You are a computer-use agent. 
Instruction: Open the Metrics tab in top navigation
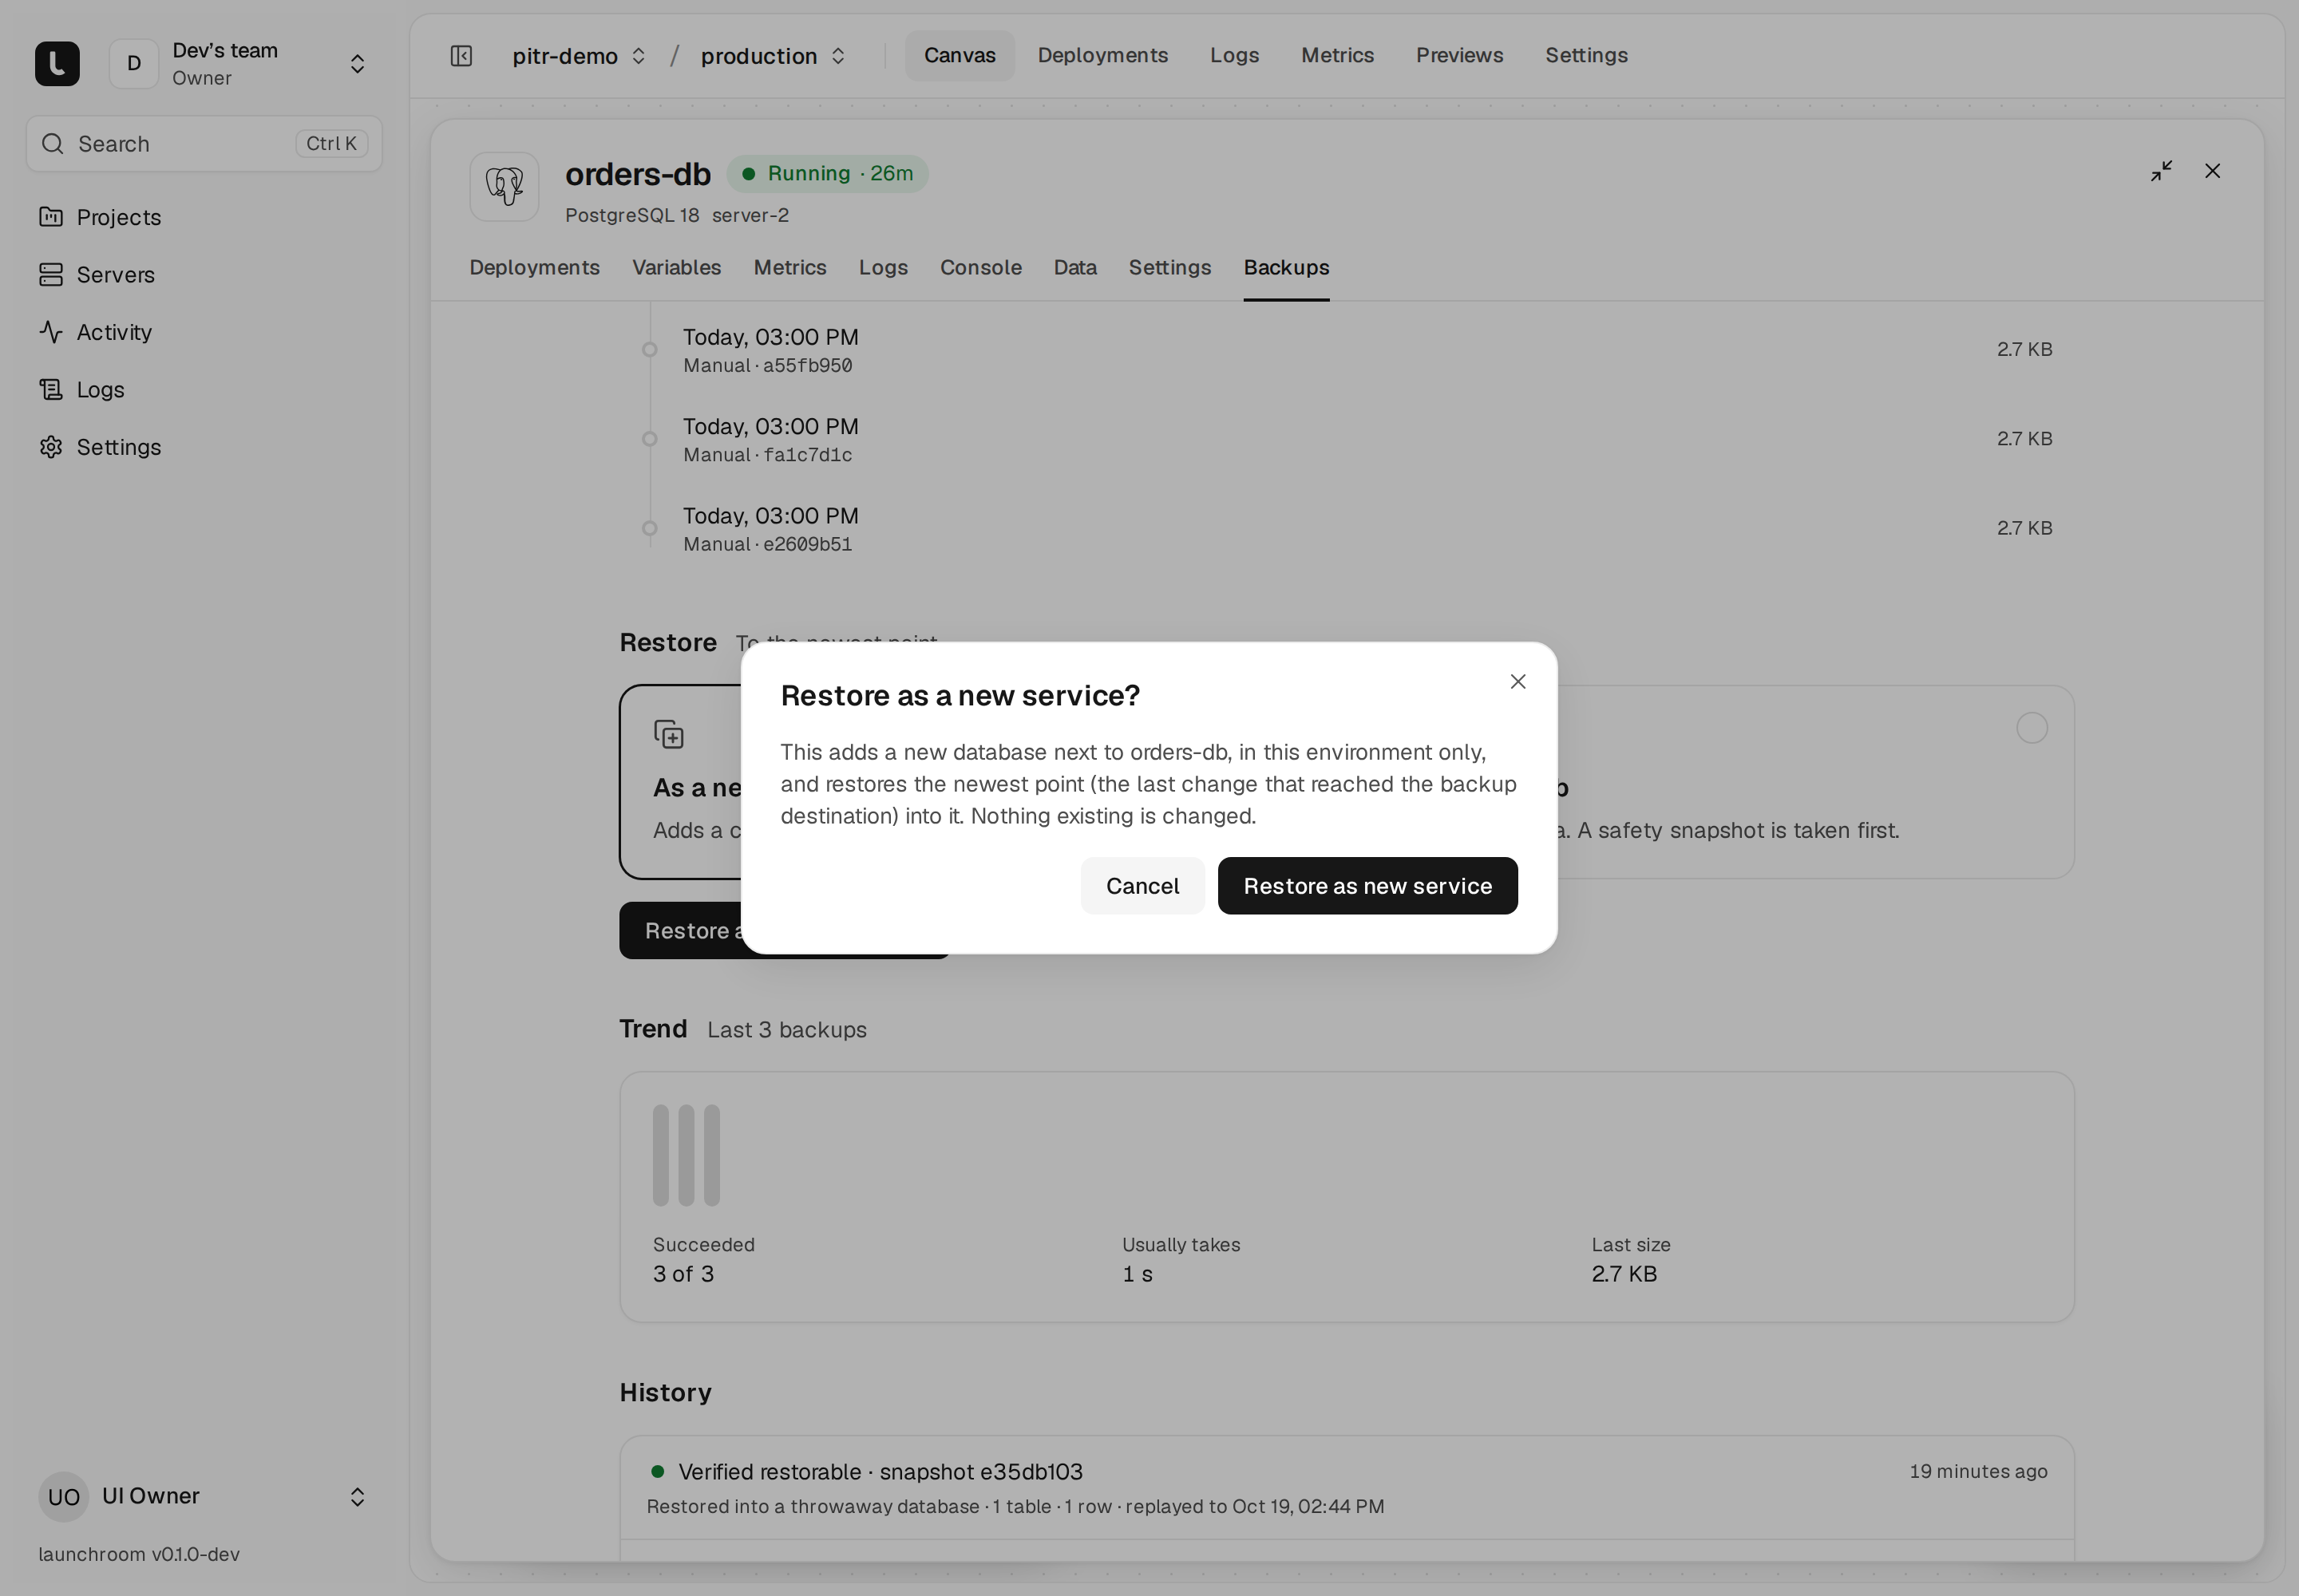click(x=1338, y=56)
